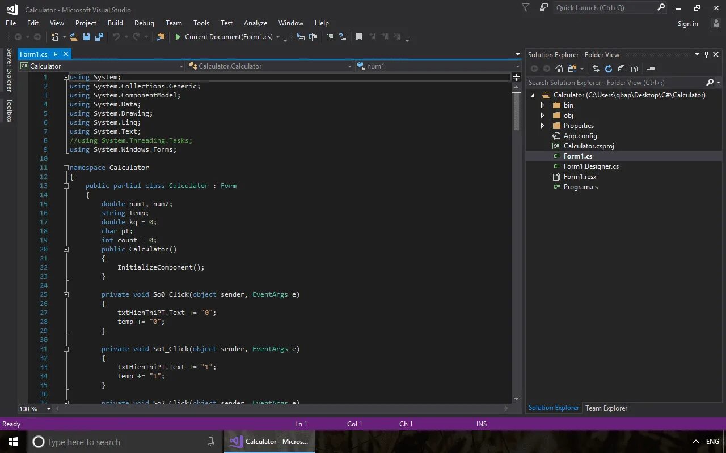The height and width of the screenshot is (453, 726).
Task: Expand the obj folder
Action: [542, 116]
